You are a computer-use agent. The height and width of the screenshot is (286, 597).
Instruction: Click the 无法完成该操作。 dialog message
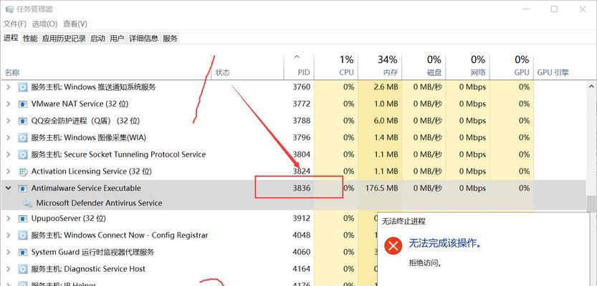click(x=446, y=244)
